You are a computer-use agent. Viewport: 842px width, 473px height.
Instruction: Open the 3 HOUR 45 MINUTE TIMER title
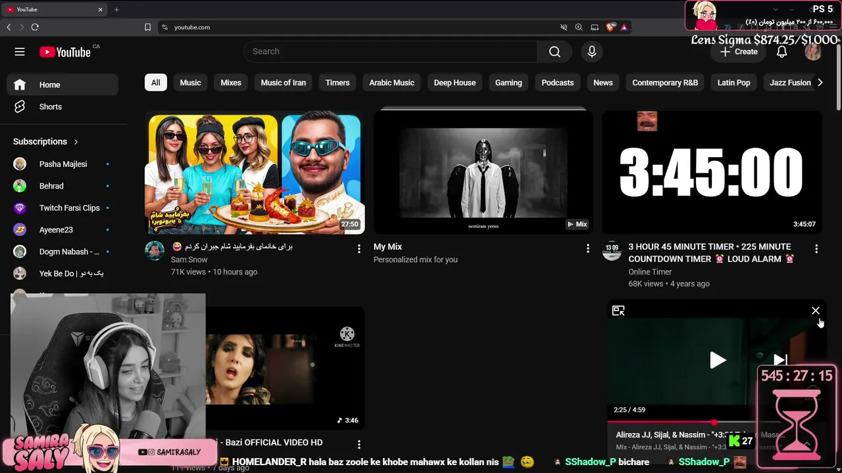pos(711,253)
